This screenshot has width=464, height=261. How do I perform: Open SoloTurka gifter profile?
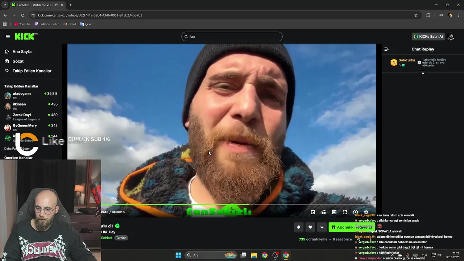tap(407, 60)
